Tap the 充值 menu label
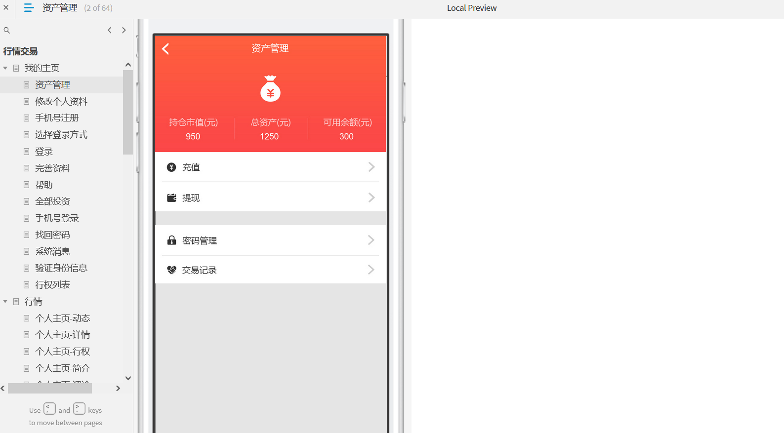Image resolution: width=784 pixels, height=433 pixels. pos(191,167)
